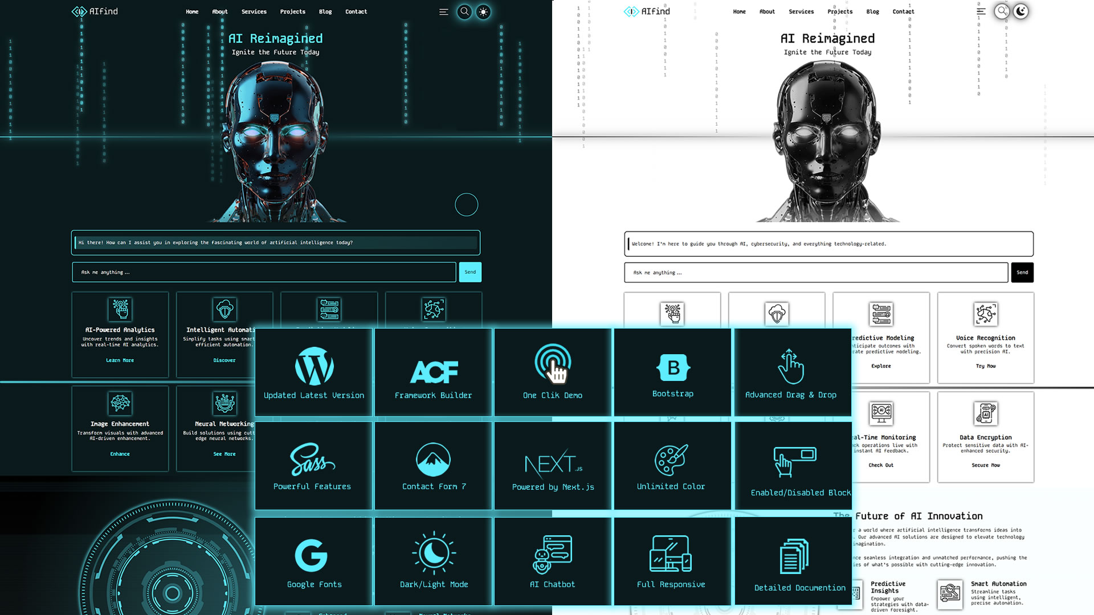Screen dimensions: 1094x615
Task: Click the Unlimited Color palette icon
Action: tap(671, 460)
